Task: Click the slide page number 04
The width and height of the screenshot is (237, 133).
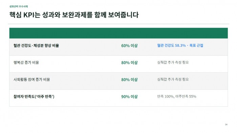Action: (226, 125)
